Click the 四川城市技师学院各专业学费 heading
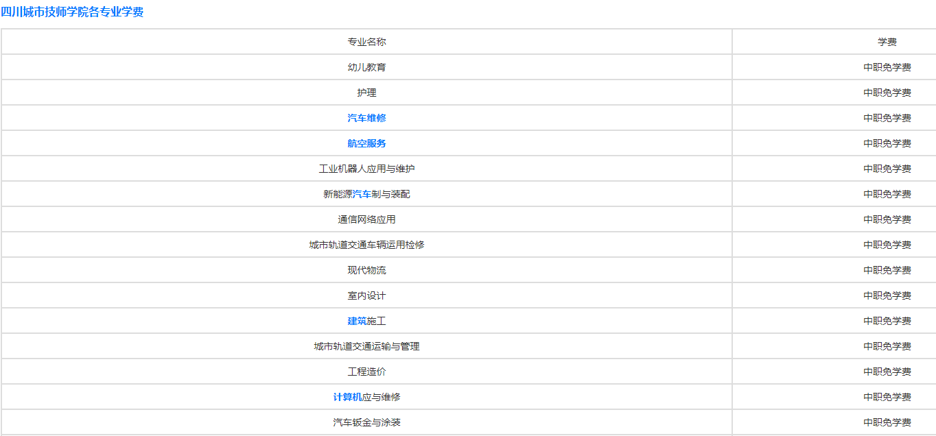This screenshot has width=936, height=436. point(72,12)
